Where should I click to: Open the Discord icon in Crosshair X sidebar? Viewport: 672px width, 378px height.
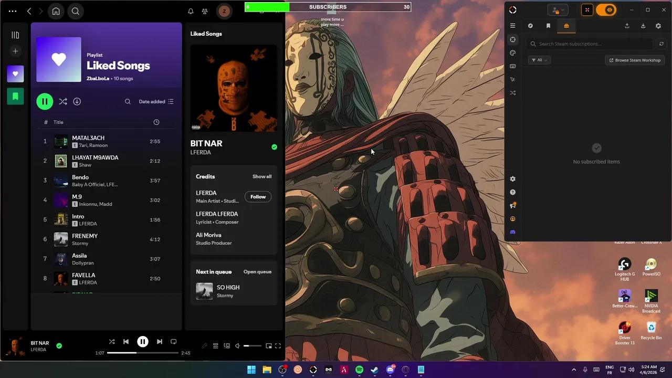pyautogui.click(x=513, y=232)
